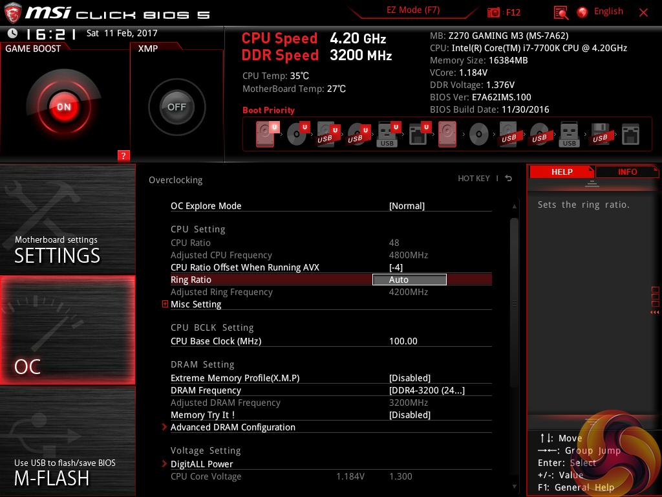Click the help panel top drag handle
This screenshot has width=662, height=497.
coord(592,183)
